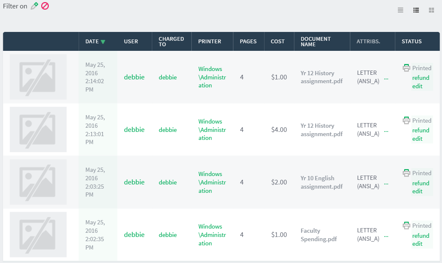Expand attributes ellipsis for Yr 10 English row

[x=386, y=183]
